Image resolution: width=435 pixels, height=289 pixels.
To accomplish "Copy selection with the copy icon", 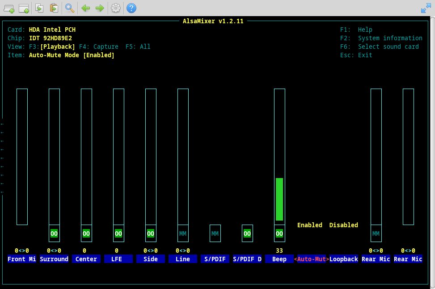I will coord(39,8).
